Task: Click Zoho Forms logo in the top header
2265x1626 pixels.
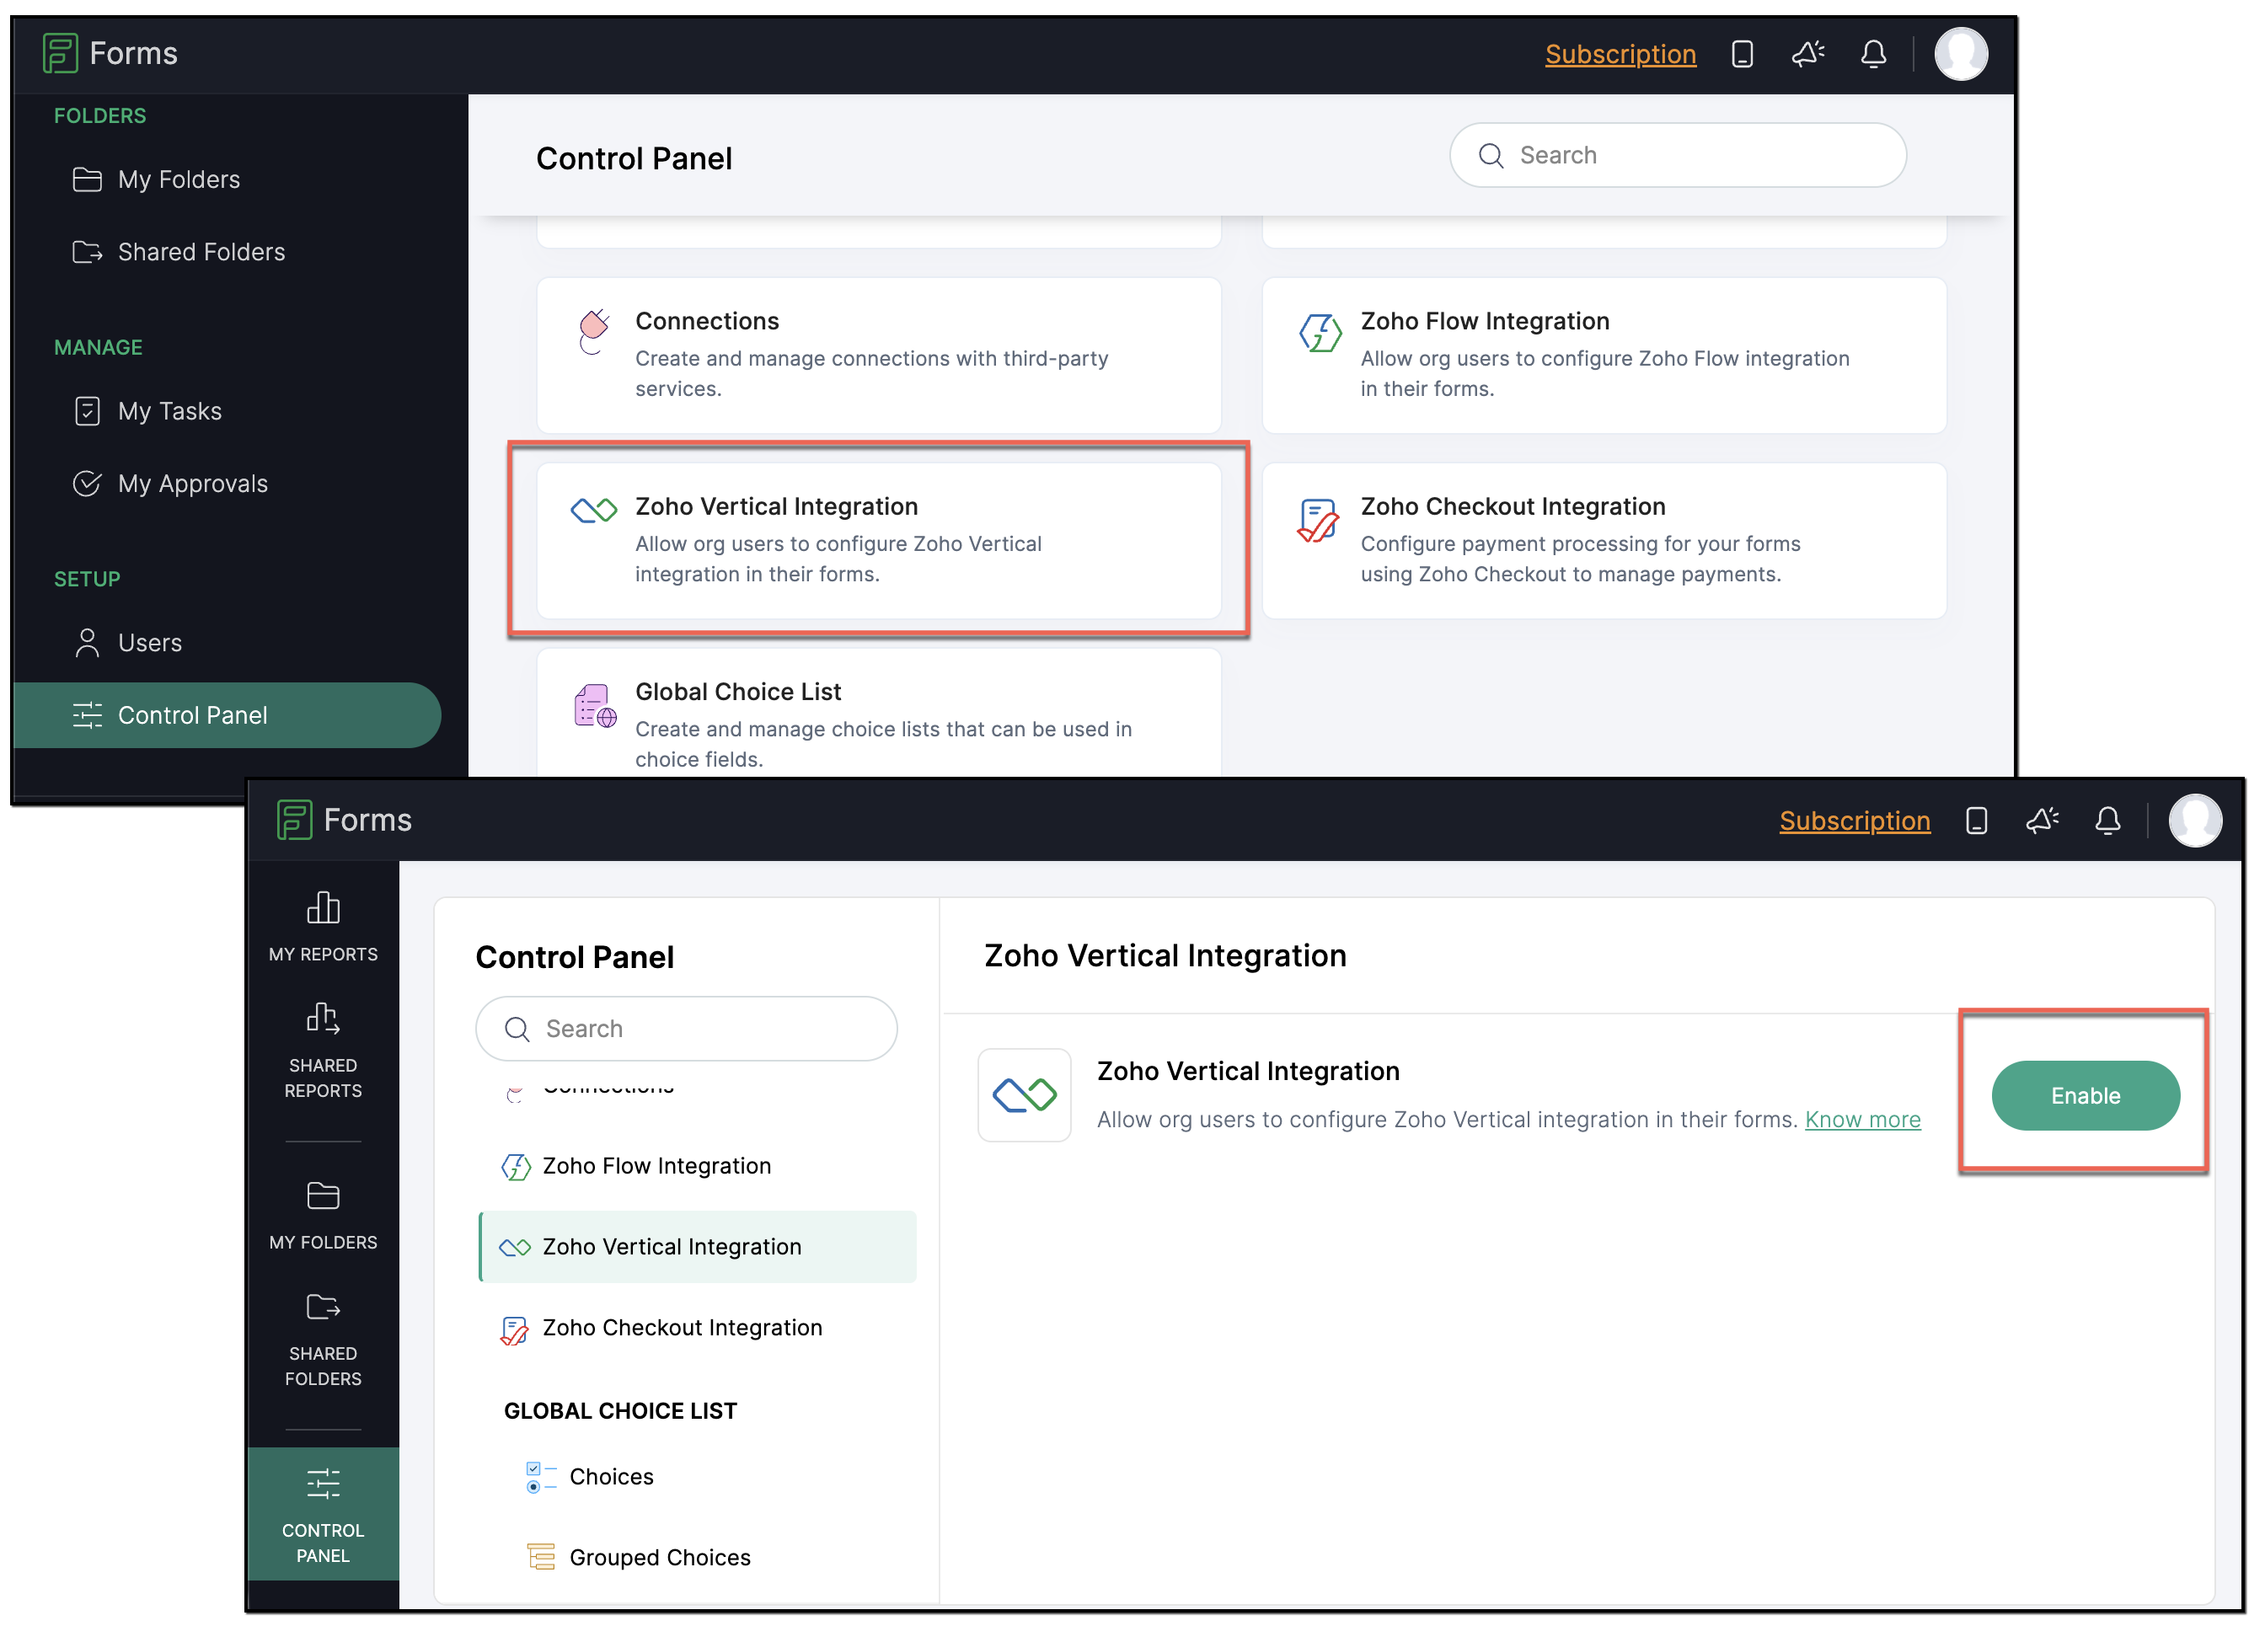Action: [110, 53]
